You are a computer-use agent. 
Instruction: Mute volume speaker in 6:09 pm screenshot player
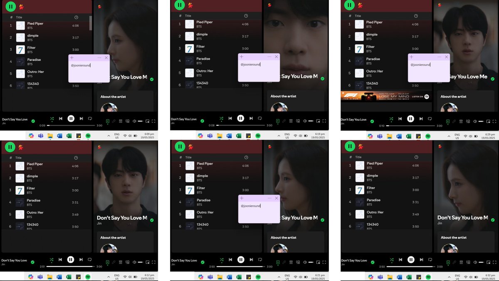point(134,121)
